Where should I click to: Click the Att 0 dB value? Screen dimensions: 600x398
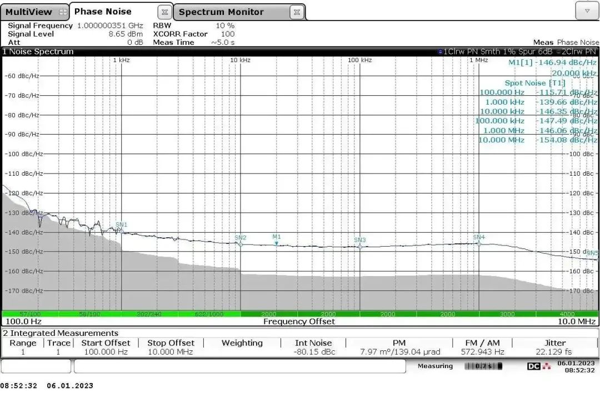135,42
